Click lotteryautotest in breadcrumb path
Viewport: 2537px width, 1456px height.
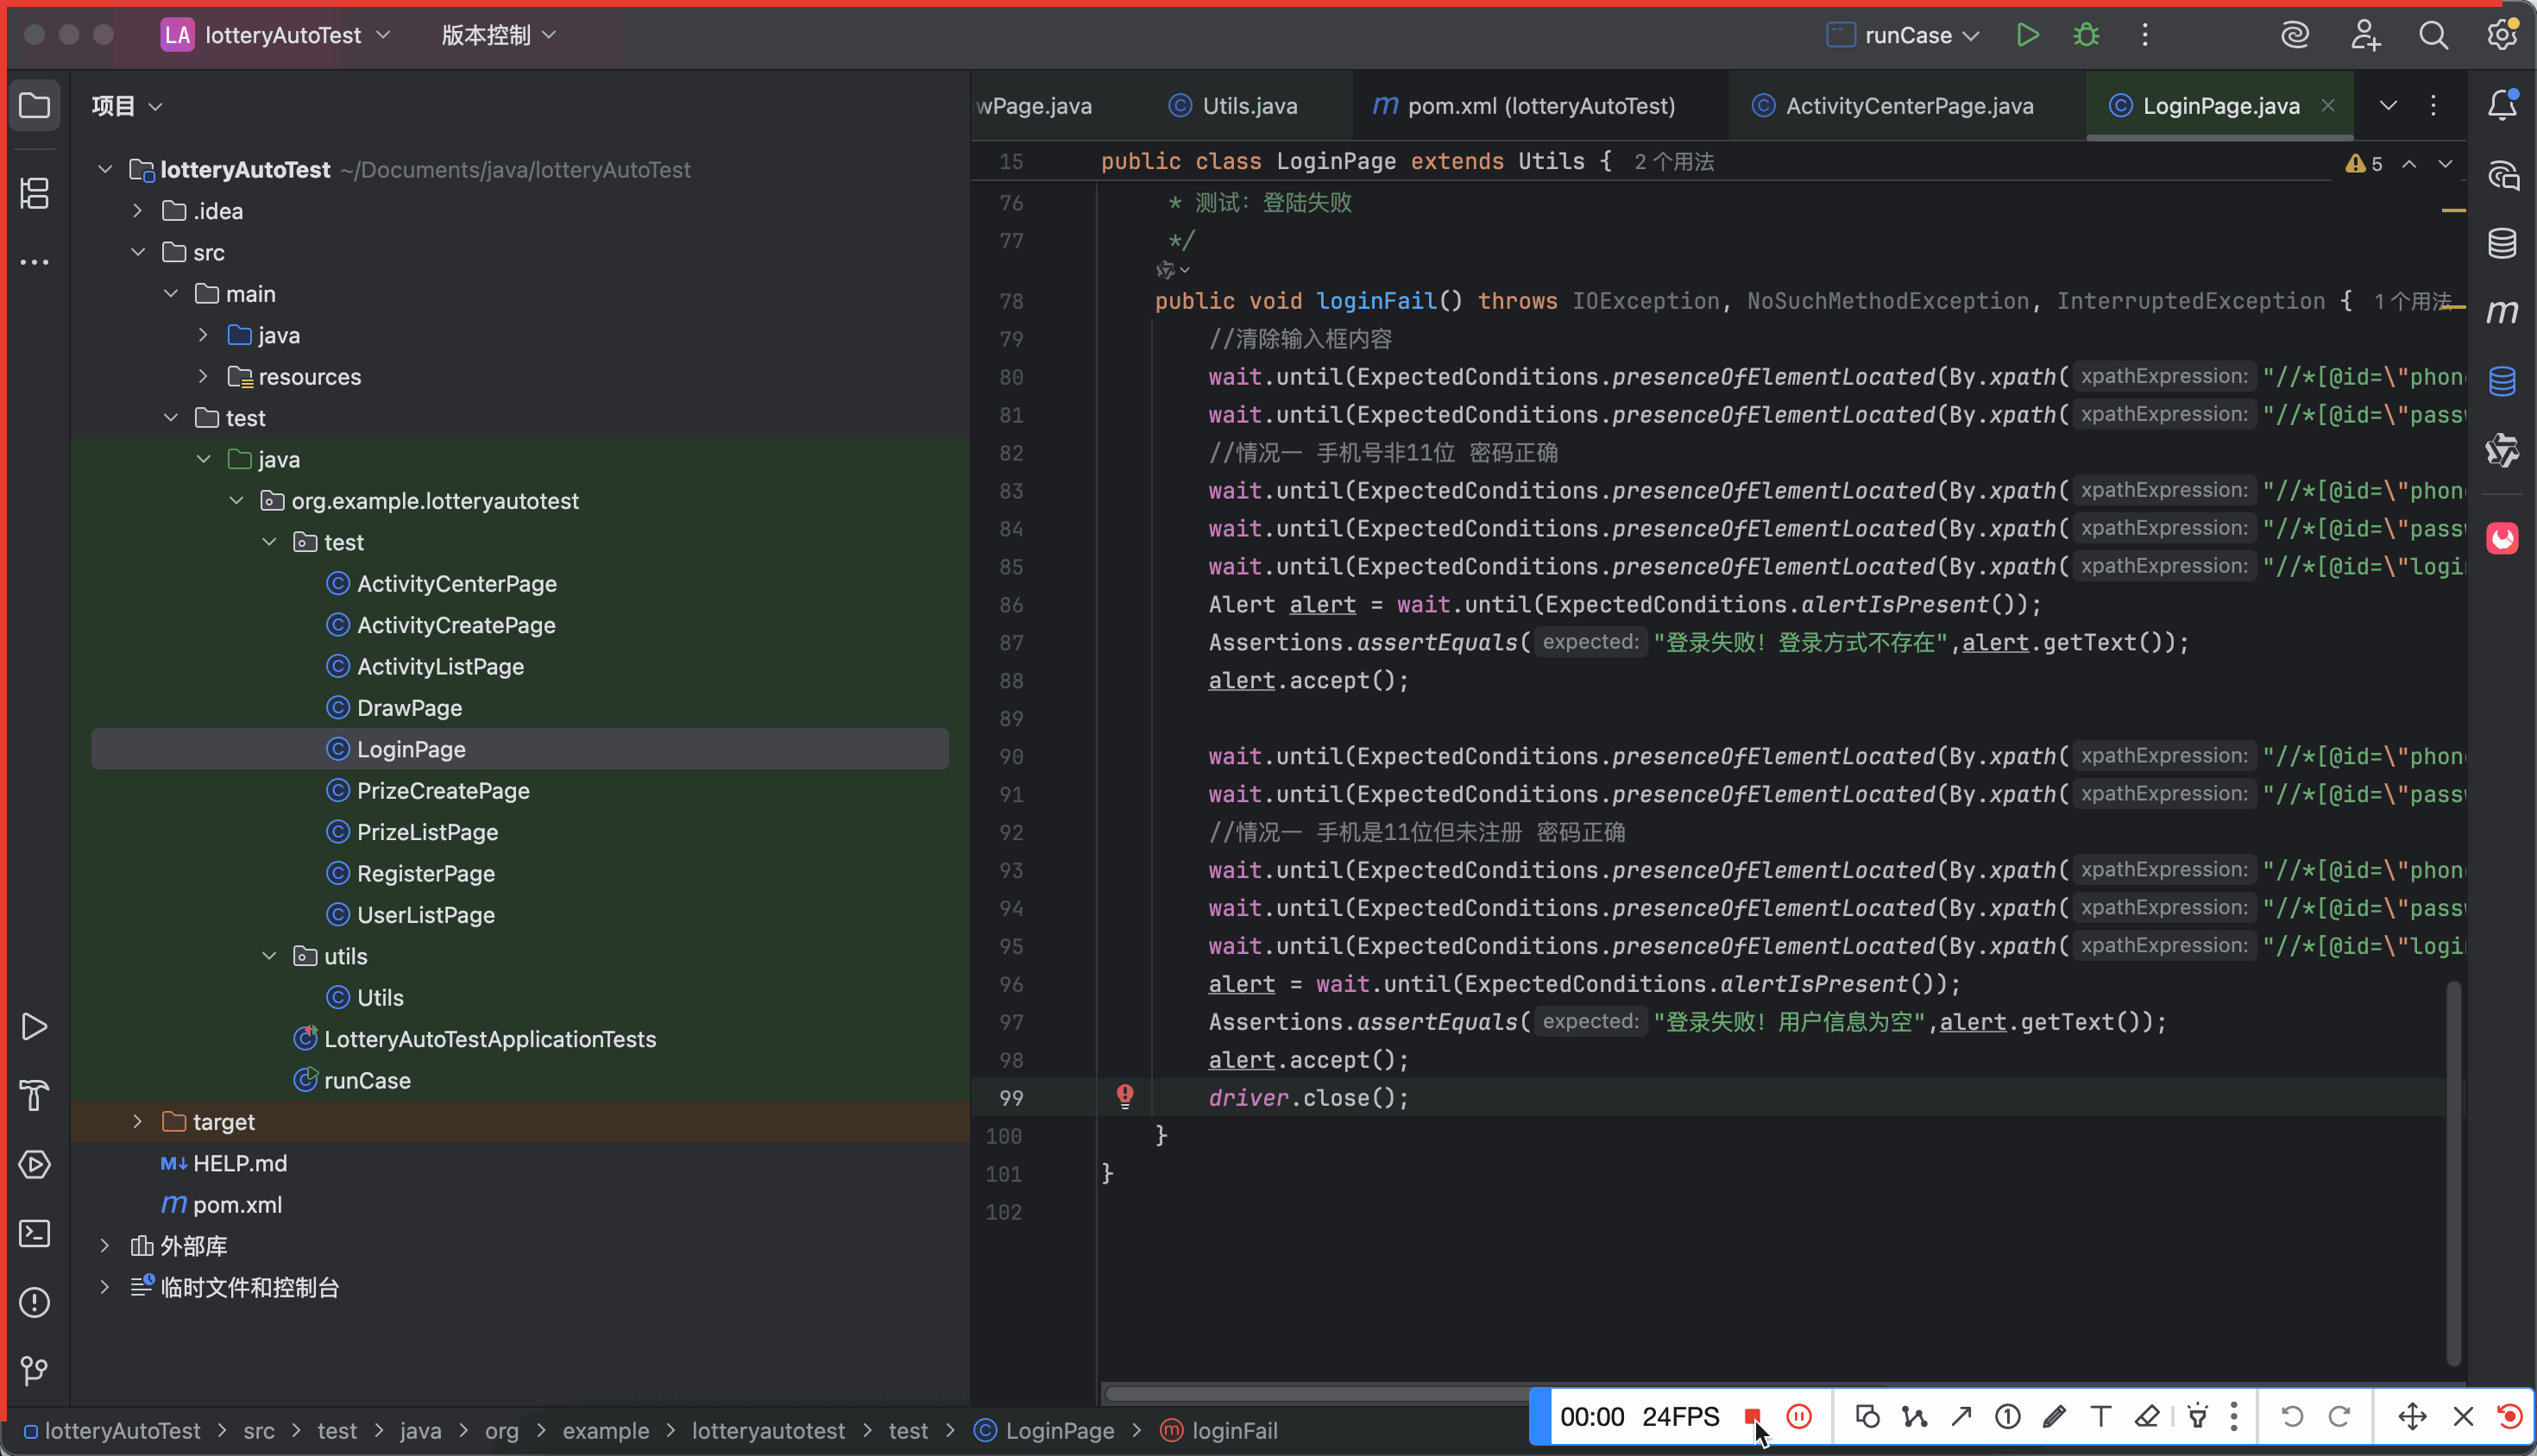point(767,1430)
